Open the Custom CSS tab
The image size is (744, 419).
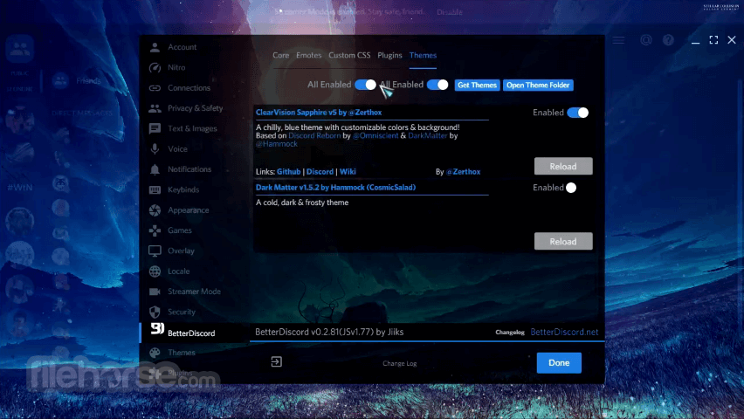click(x=349, y=56)
